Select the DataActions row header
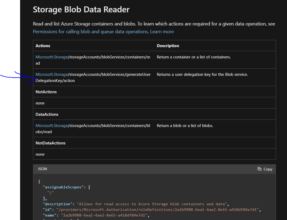287x220 pixels. click(47, 114)
